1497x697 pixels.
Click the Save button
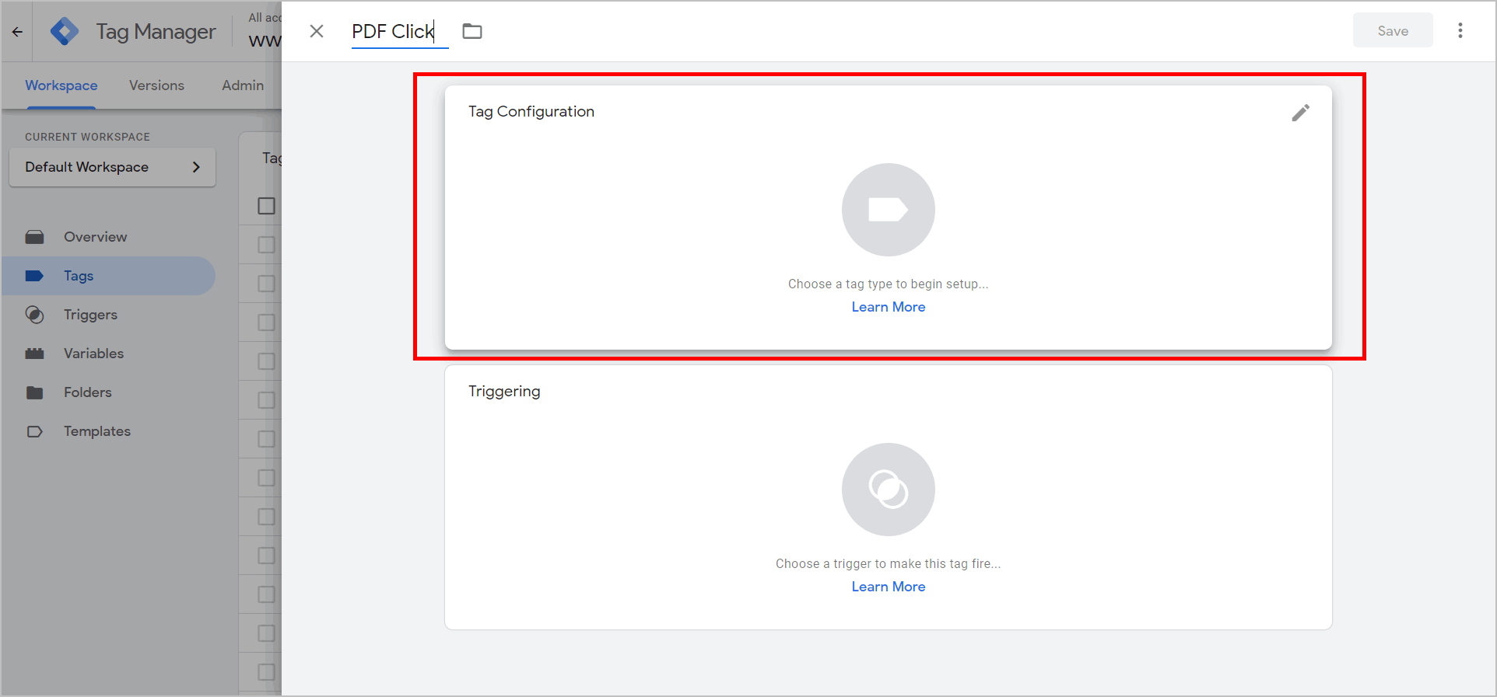tap(1393, 30)
